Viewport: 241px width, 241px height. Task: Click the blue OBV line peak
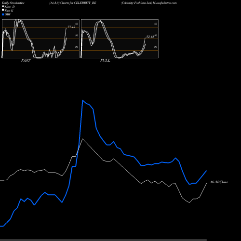point(82,100)
